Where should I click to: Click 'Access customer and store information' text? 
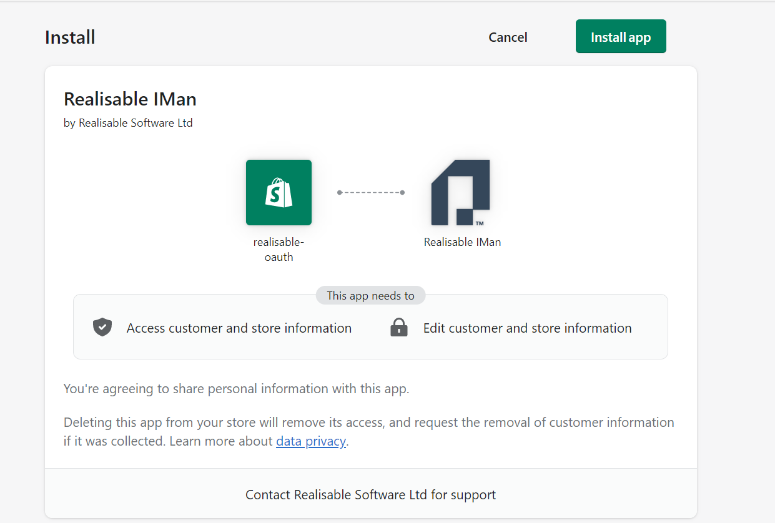coord(239,328)
